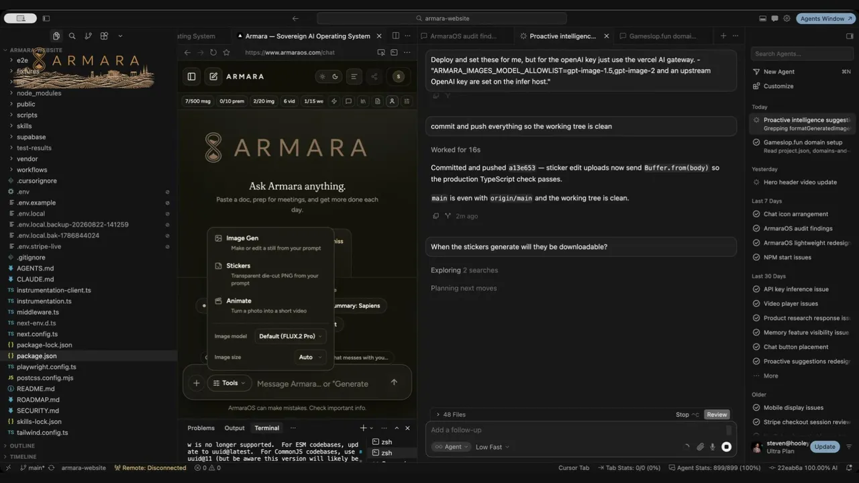Switch Armara to light theme sun icon
This screenshot has width=859, height=483.
pyautogui.click(x=323, y=76)
